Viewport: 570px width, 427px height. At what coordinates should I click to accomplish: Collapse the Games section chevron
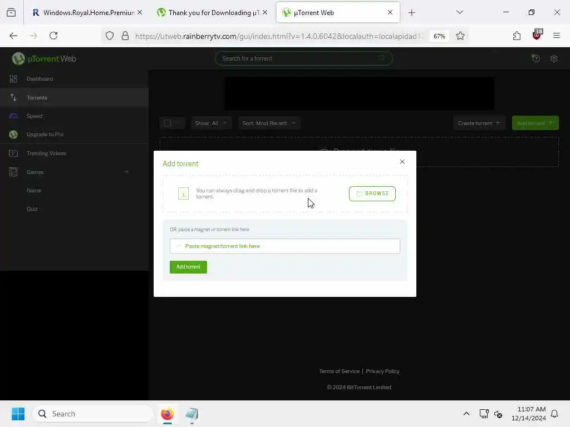[126, 172]
